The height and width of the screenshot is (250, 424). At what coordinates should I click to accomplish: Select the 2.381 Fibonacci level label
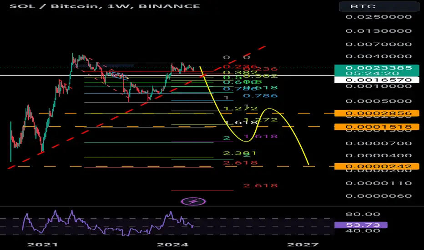(240, 153)
